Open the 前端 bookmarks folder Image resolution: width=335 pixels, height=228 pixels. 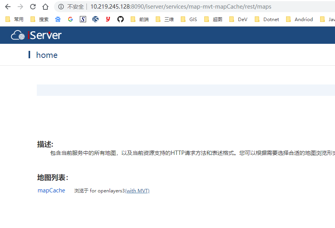(x=140, y=20)
